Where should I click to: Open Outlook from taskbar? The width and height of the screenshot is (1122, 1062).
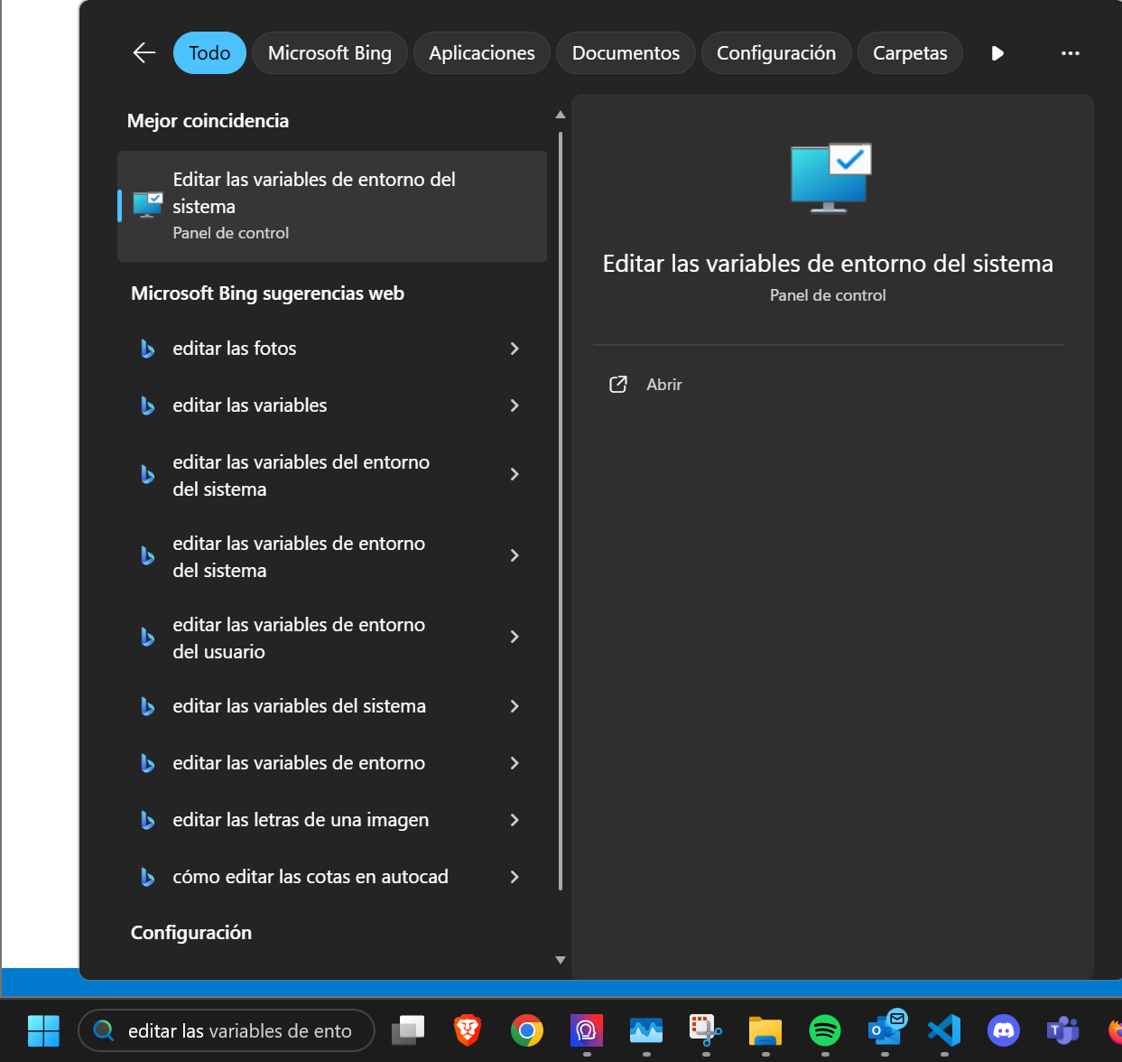[x=886, y=1029]
